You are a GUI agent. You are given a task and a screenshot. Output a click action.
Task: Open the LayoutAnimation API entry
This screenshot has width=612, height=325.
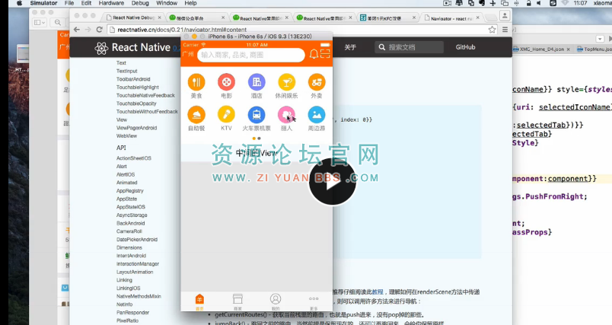coord(135,272)
